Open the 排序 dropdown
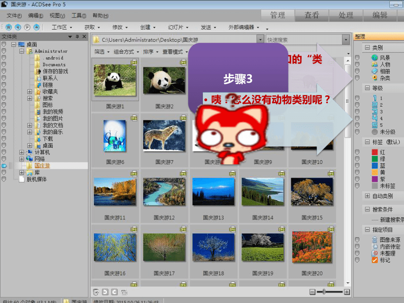 coord(150,52)
